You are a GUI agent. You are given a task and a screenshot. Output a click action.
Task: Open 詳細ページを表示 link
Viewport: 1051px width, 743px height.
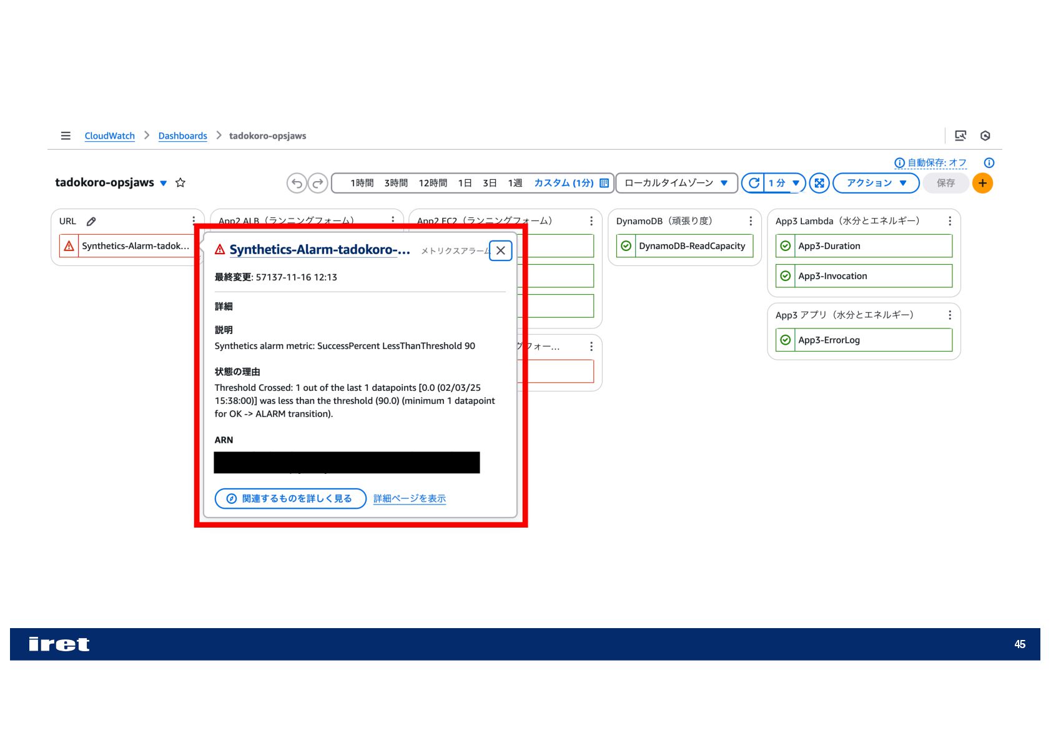(x=410, y=498)
